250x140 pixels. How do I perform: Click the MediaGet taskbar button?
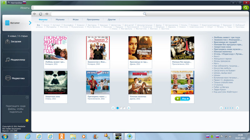pos(130,136)
